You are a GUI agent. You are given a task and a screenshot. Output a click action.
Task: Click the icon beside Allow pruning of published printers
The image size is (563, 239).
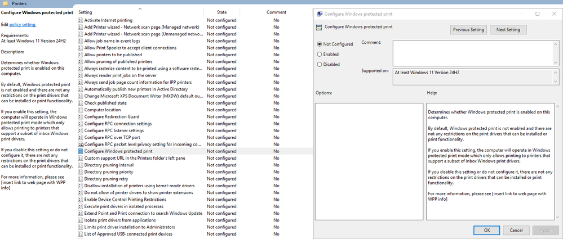81,62
